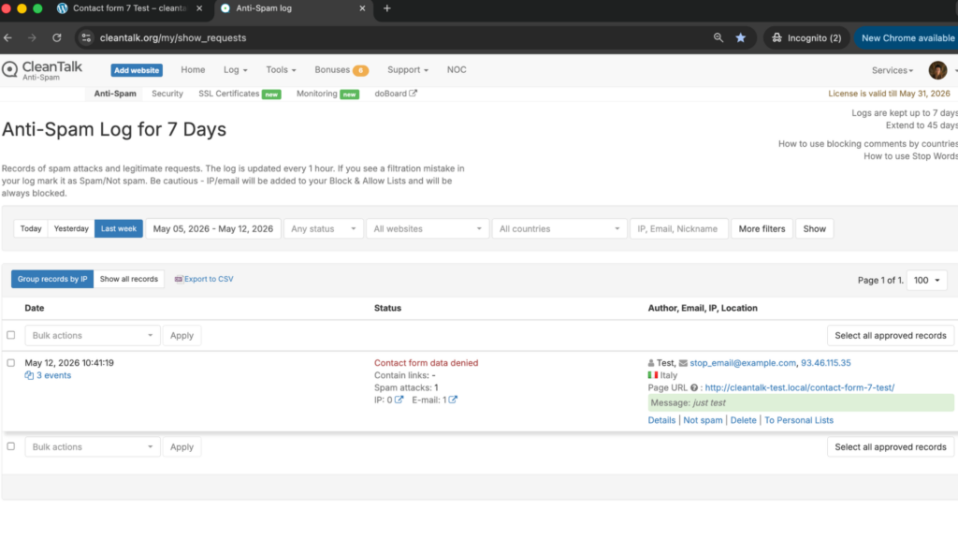Click the Add website button
The height and width of the screenshot is (539, 958).
137,70
